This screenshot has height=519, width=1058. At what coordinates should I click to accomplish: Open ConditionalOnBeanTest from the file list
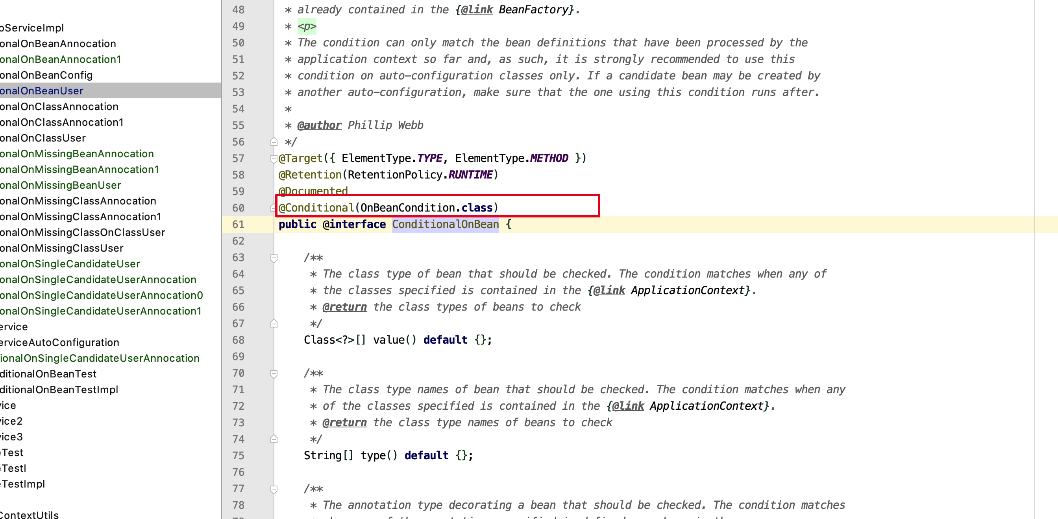[48, 374]
